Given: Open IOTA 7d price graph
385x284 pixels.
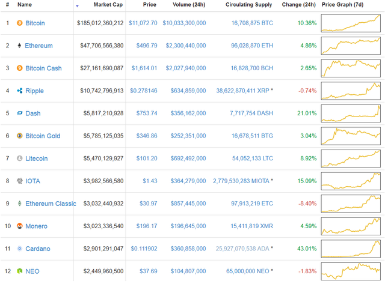Looking at the screenshot, I should click(351, 181).
